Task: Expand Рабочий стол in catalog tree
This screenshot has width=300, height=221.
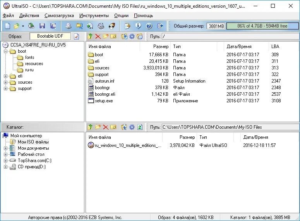Action: tap(5, 154)
